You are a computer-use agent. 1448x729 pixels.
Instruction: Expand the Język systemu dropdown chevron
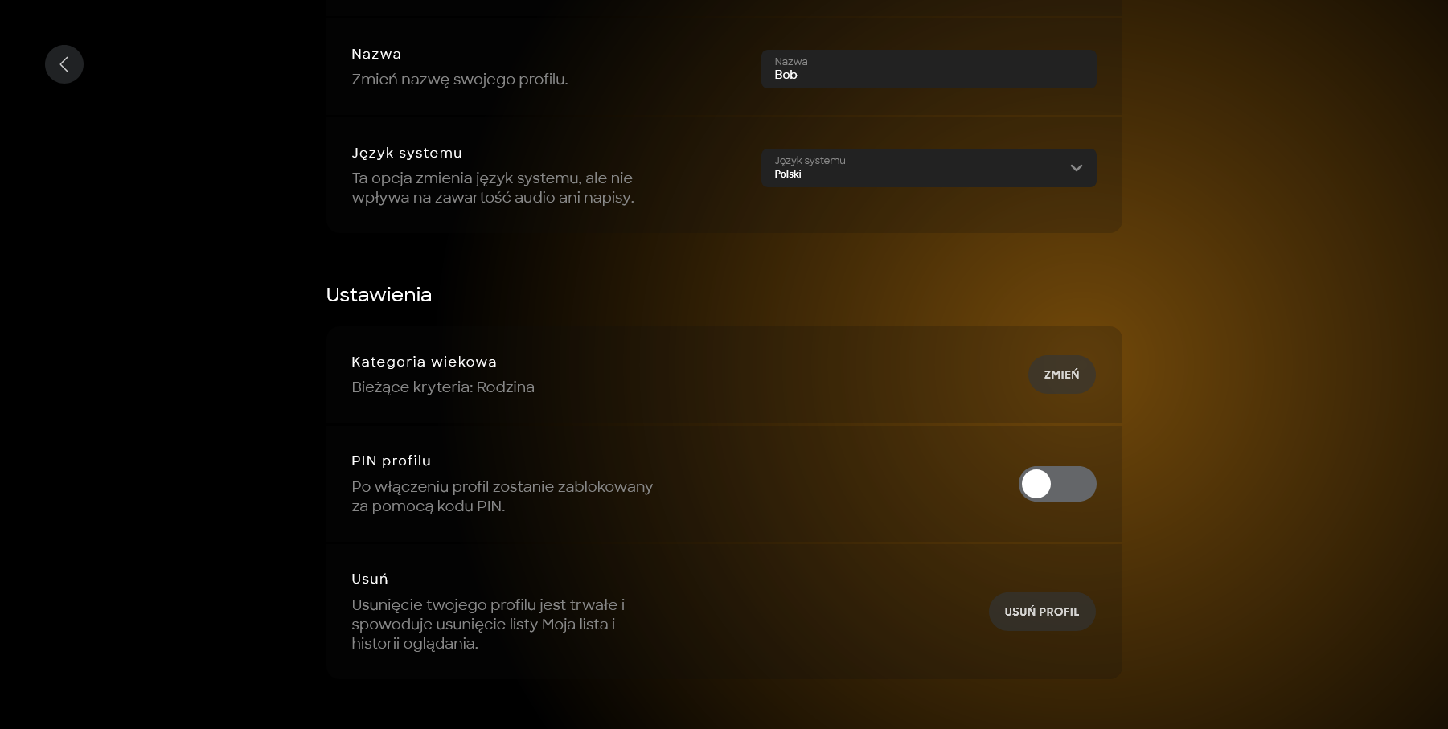(1076, 168)
